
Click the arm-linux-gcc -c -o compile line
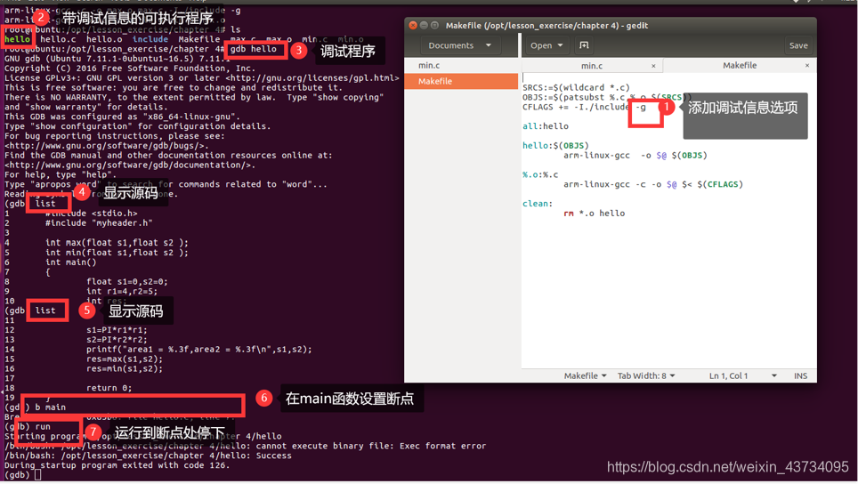click(x=652, y=184)
